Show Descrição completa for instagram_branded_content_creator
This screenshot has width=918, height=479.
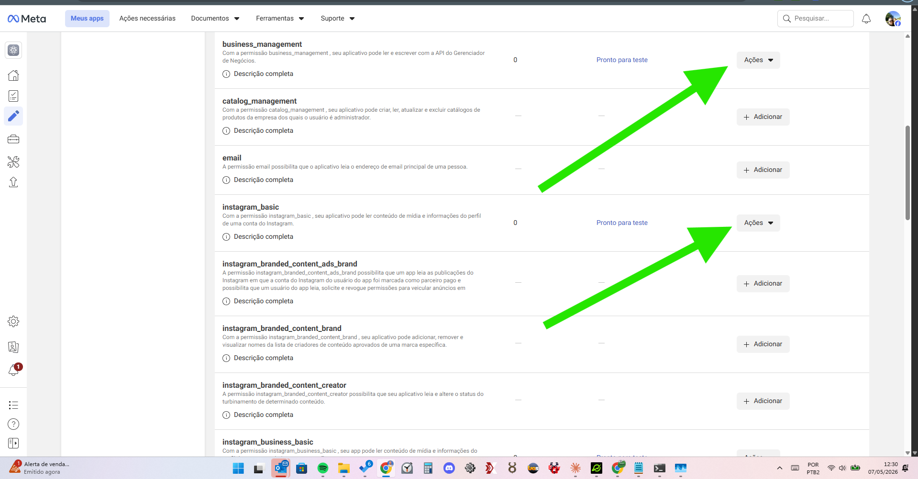coord(258,415)
